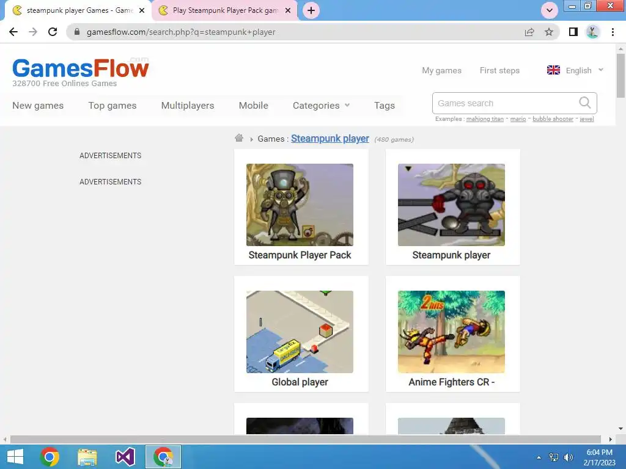Open Top games menu item

(x=112, y=105)
